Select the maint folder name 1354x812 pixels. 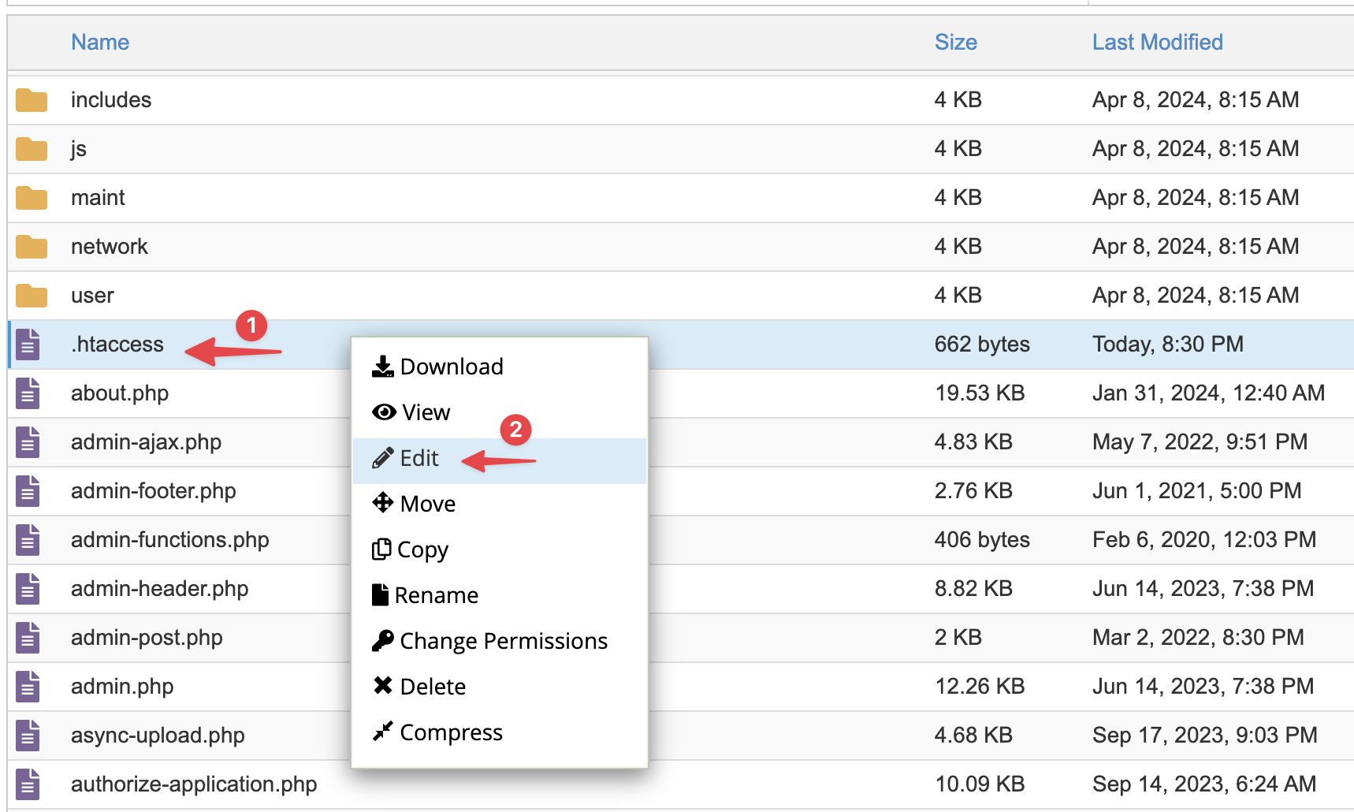(98, 198)
